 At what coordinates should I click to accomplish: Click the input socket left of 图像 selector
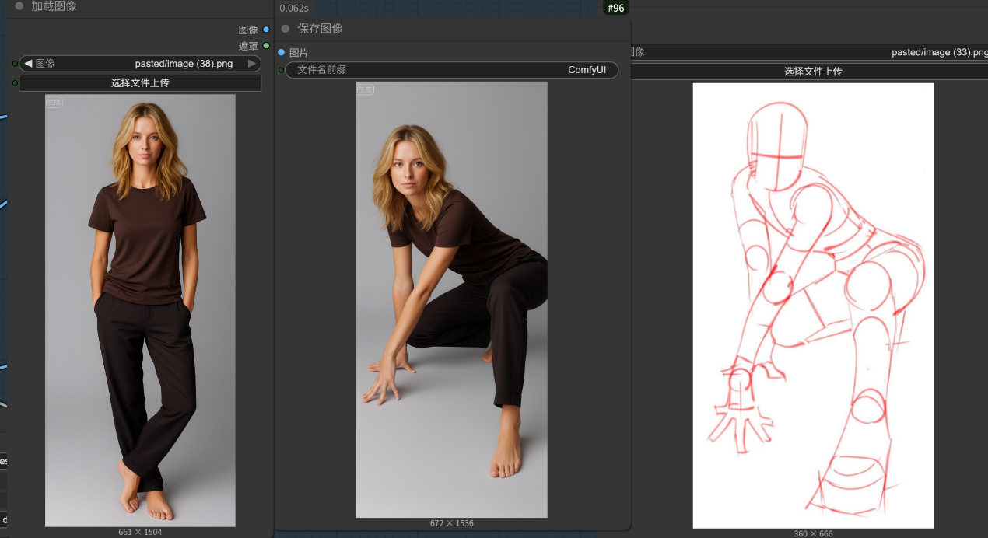tap(15, 63)
